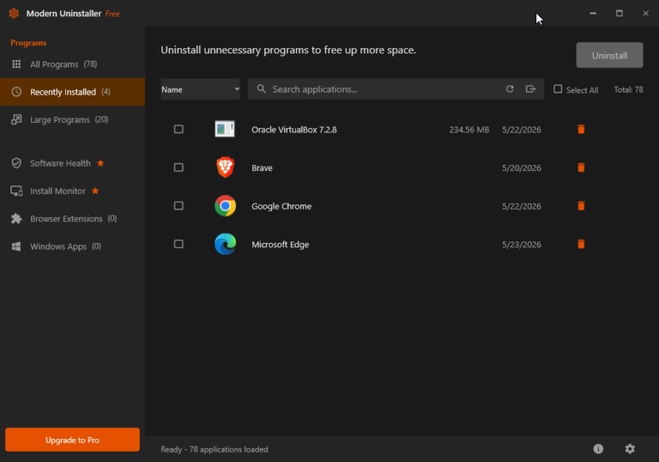659x462 pixels.
Task: Click the search magnifier icon
Action: click(262, 89)
